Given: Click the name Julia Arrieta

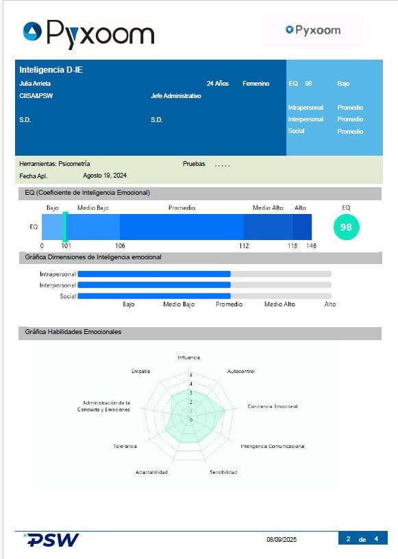Looking at the screenshot, I should [x=35, y=84].
